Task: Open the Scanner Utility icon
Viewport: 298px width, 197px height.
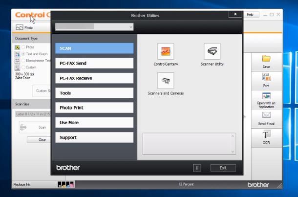Action: pos(212,51)
